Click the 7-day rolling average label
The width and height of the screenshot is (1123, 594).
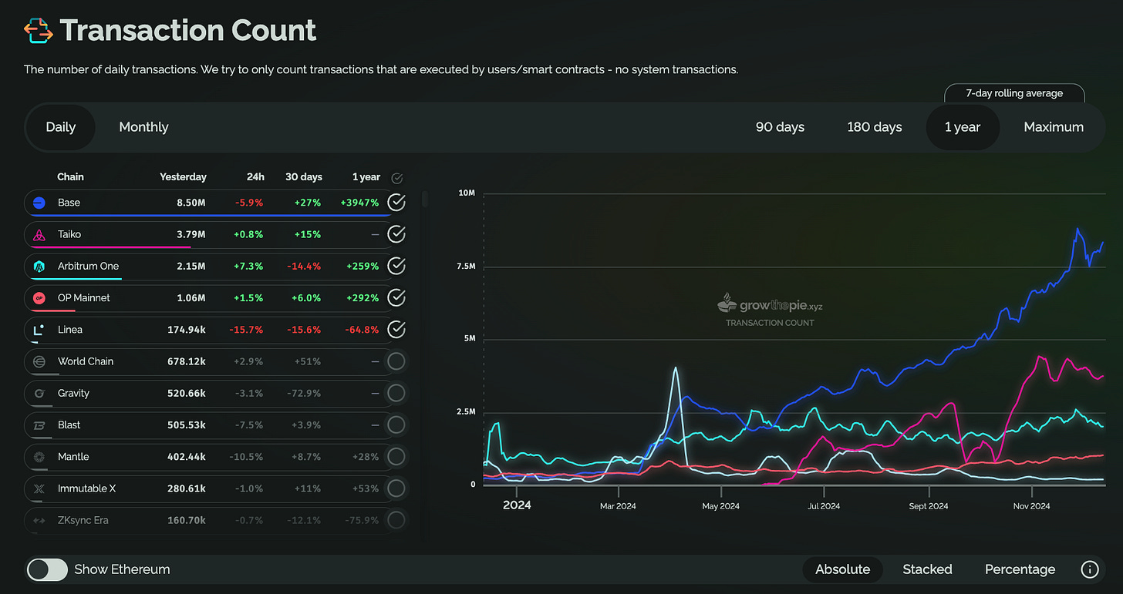1014,93
